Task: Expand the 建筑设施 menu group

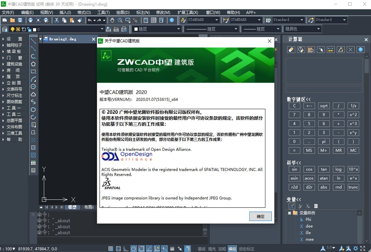Action: tap(12, 64)
